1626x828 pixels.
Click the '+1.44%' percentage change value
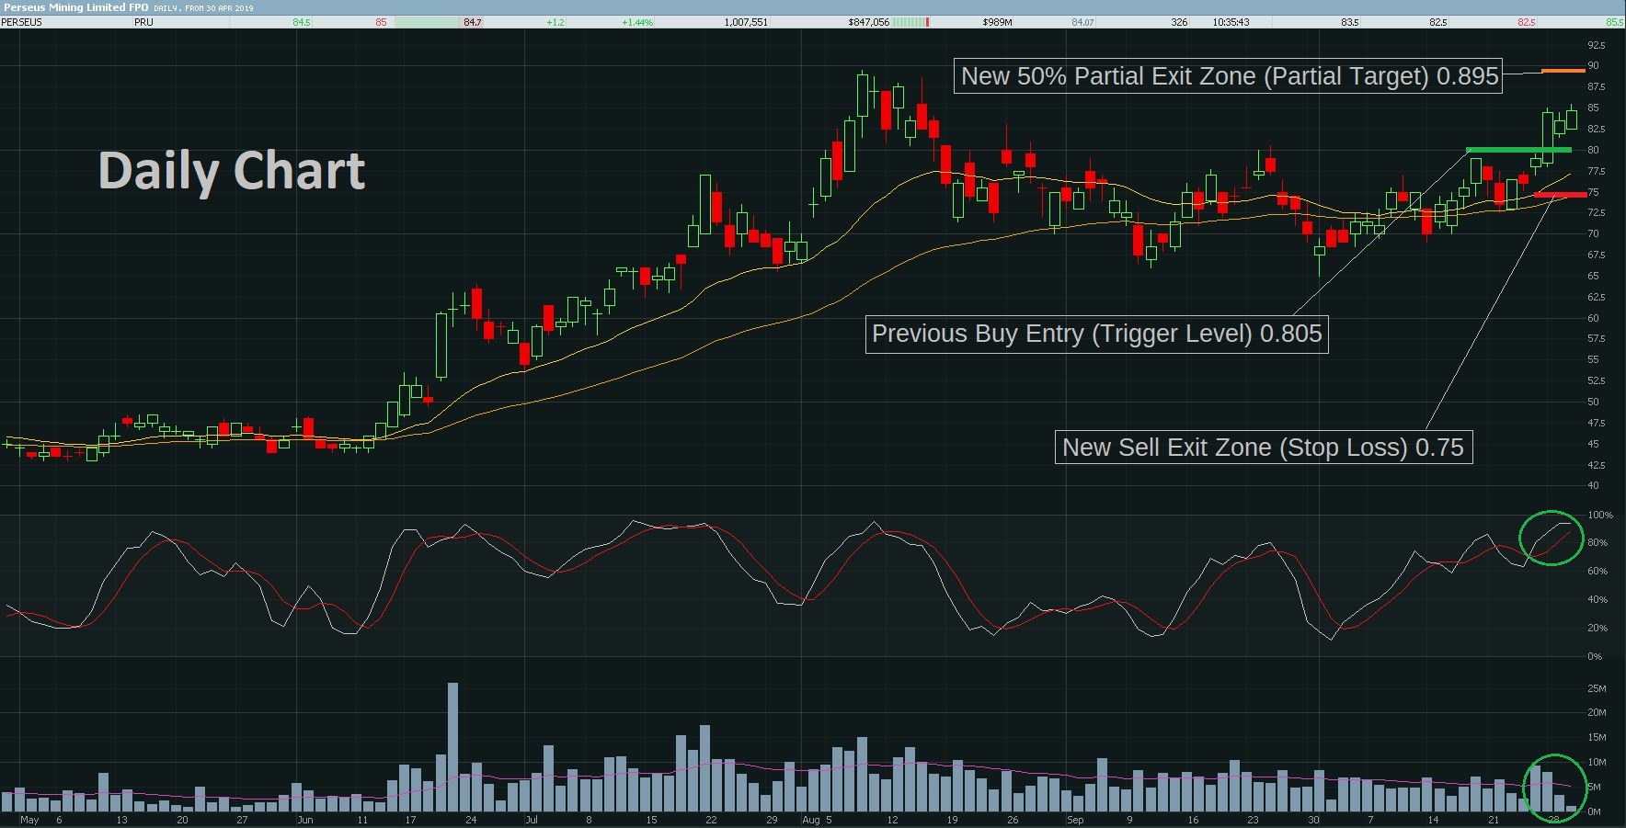point(637,22)
